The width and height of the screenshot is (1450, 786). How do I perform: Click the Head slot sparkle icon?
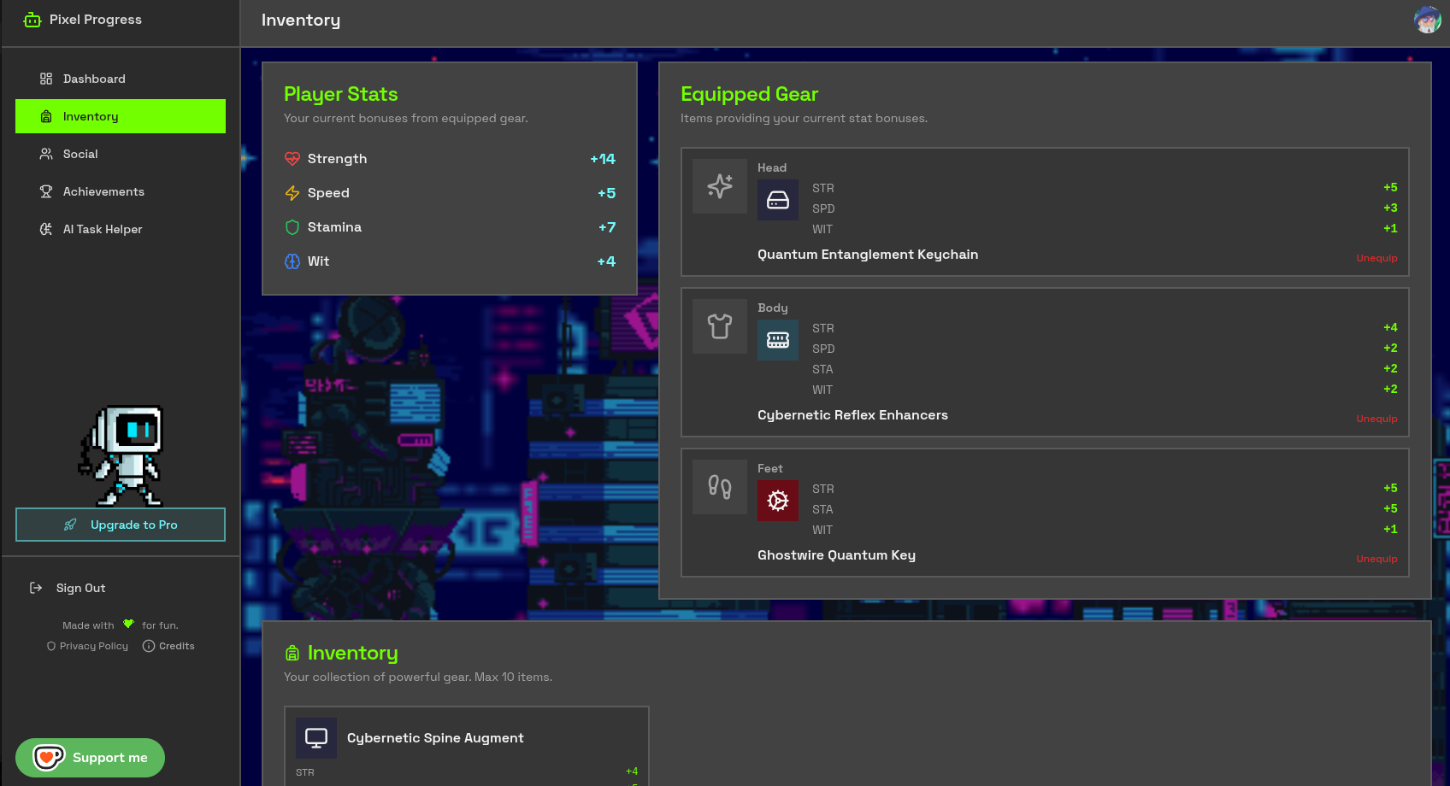[719, 186]
